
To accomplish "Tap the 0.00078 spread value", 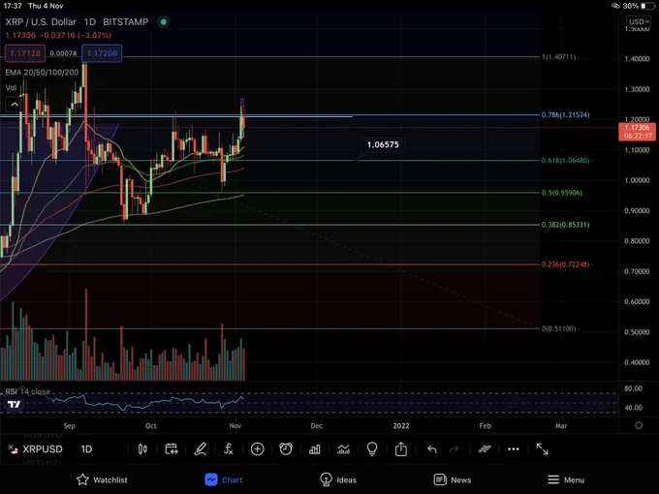I will 63,53.
